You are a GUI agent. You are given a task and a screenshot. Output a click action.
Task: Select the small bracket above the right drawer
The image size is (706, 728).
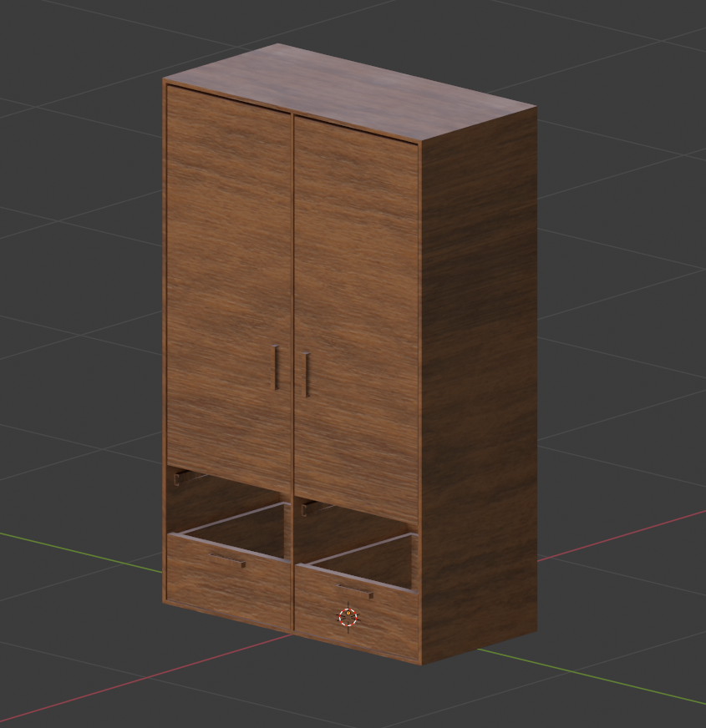click(x=317, y=508)
